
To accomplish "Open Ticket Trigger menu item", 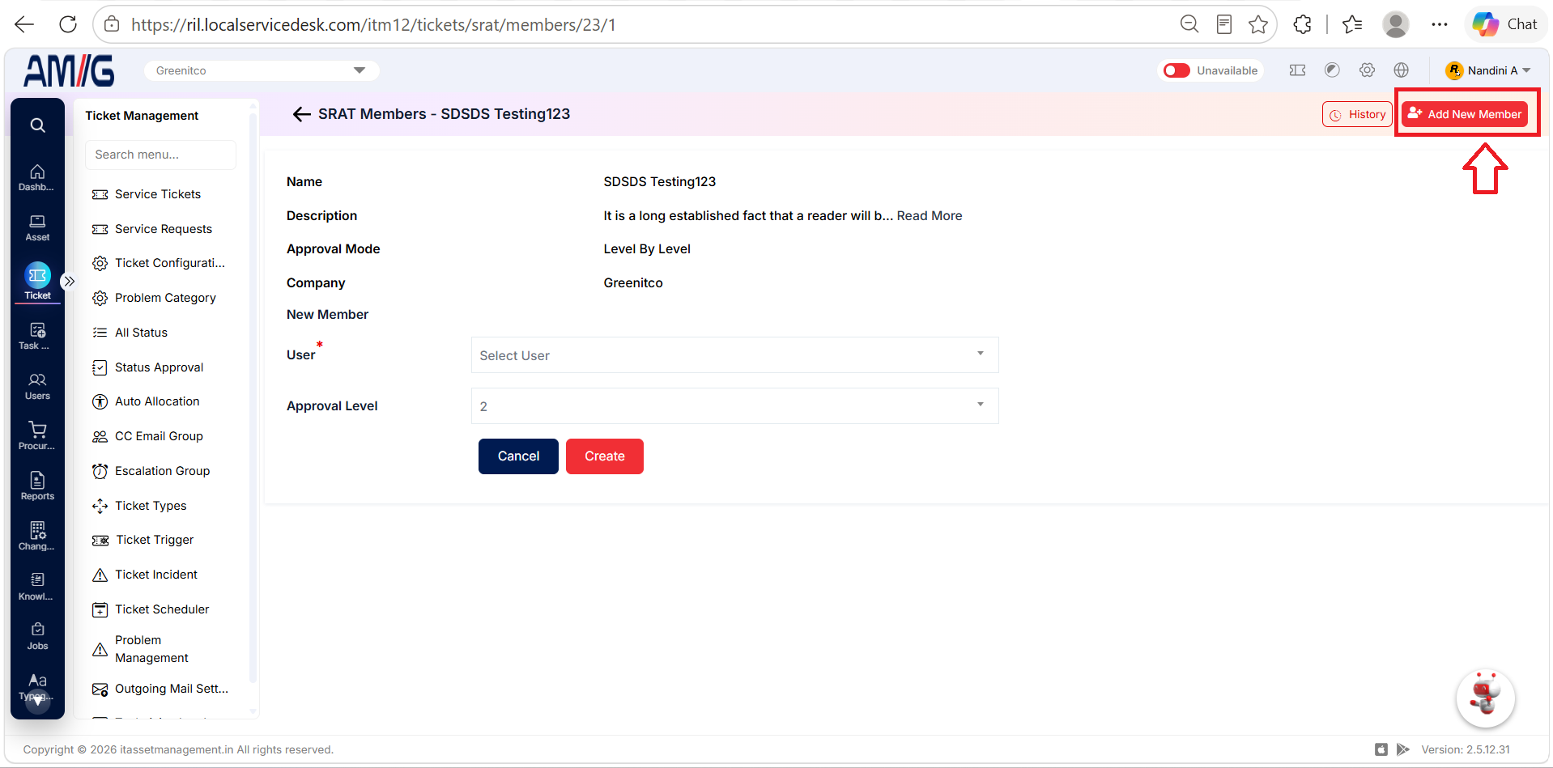I will click(155, 540).
